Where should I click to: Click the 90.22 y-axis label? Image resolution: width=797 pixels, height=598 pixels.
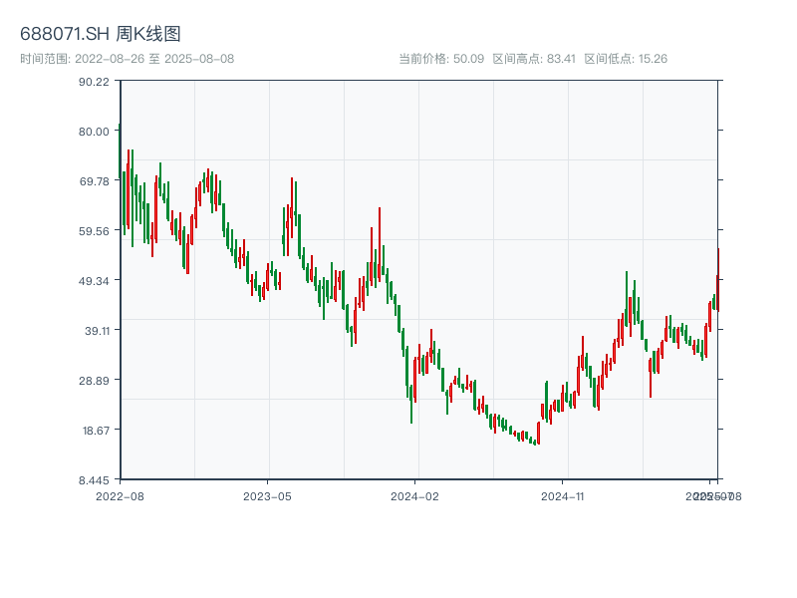pos(94,81)
